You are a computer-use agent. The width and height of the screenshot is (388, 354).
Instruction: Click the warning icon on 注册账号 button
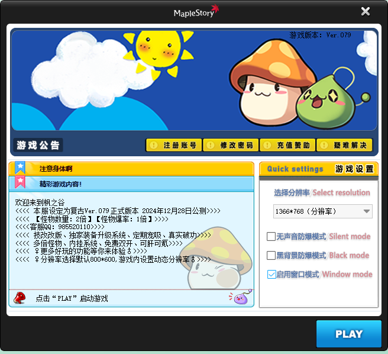pyautogui.click(x=153, y=145)
